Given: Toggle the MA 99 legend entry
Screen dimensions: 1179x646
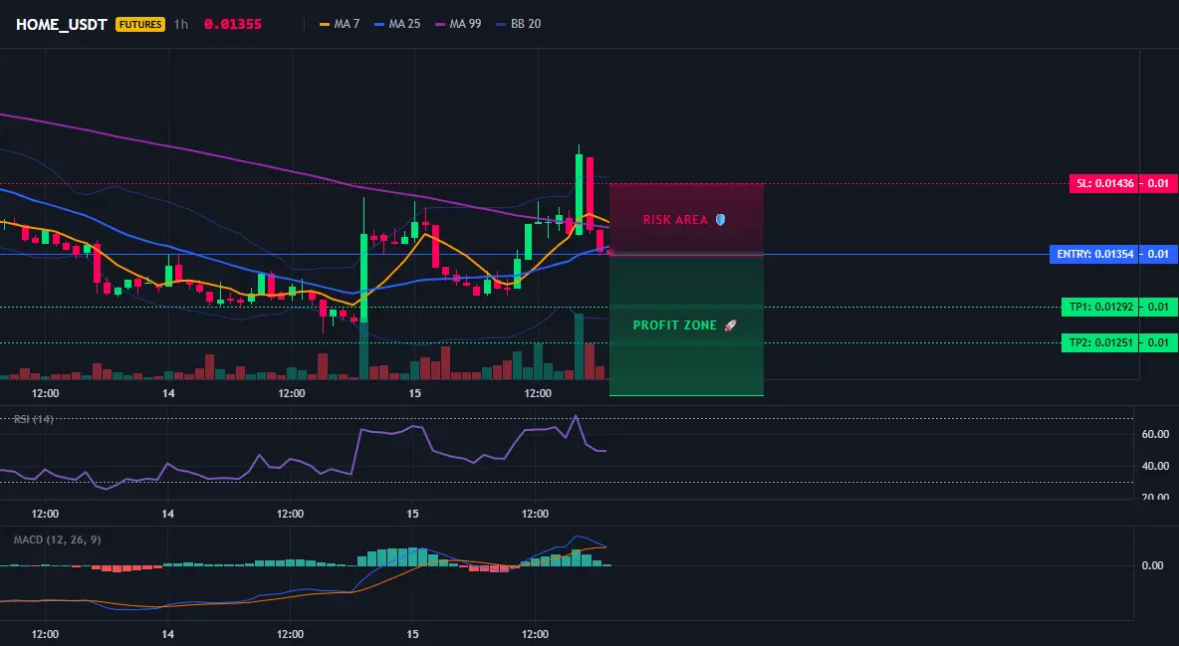Looking at the screenshot, I should pos(458,24).
